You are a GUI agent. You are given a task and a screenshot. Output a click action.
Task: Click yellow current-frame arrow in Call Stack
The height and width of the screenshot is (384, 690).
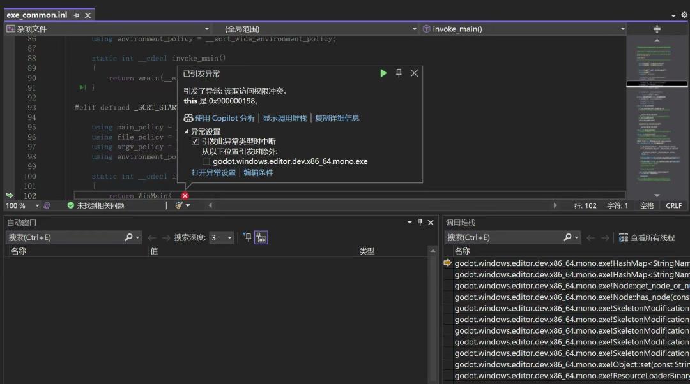[447, 263]
